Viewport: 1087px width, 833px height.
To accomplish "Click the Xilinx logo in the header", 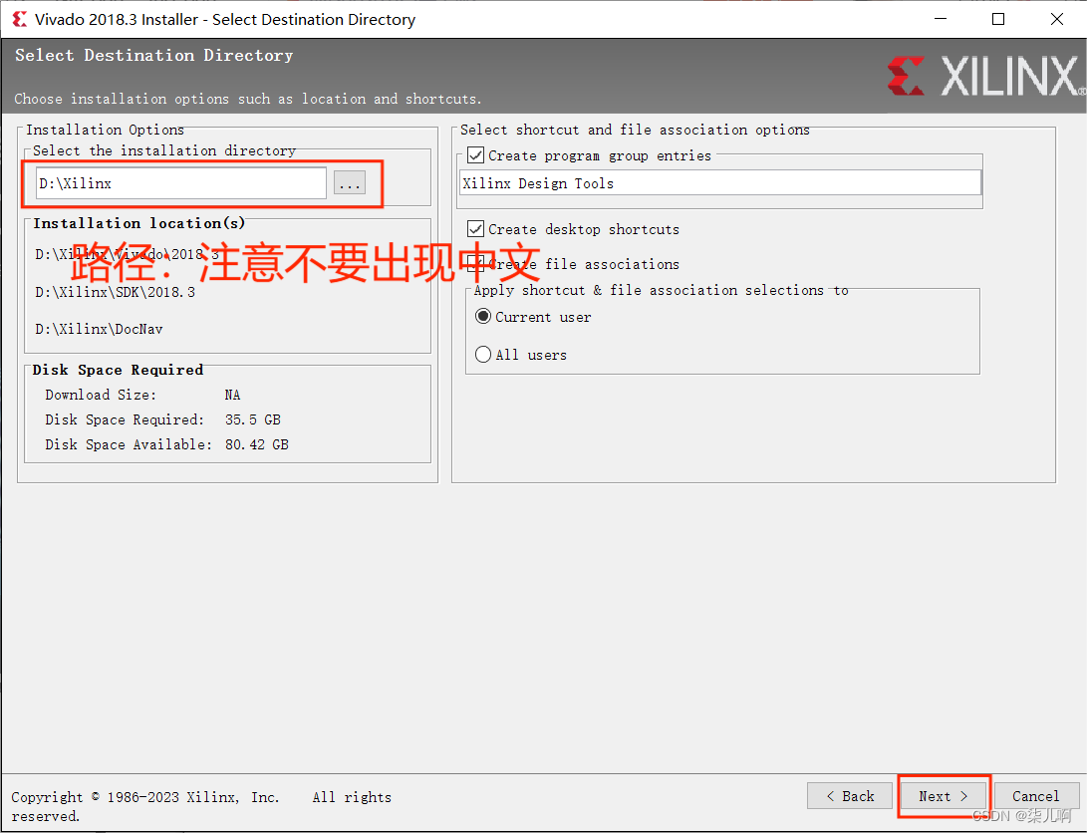I will point(985,76).
